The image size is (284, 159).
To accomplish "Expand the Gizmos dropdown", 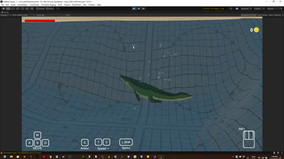I will (x=278, y=15).
